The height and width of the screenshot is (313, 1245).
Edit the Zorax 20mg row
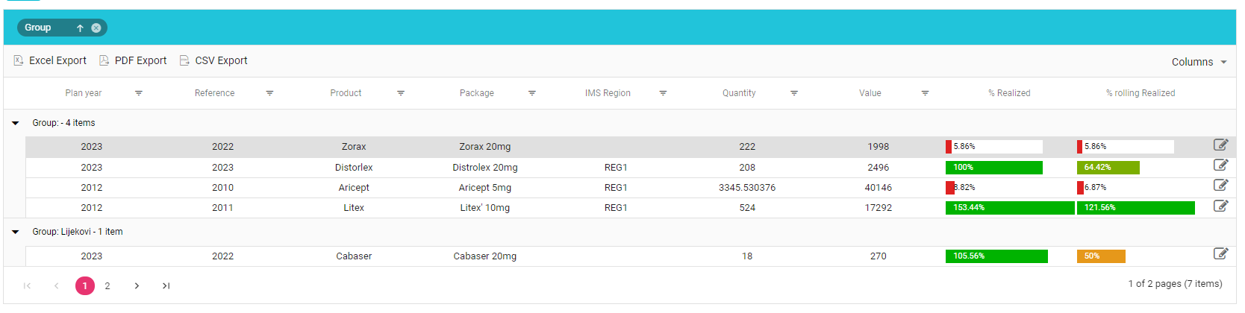pos(1220,145)
